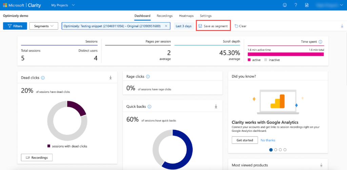This screenshot has height=170, width=347.
Task: Open the Last 3 days date range
Action: tap(183, 26)
